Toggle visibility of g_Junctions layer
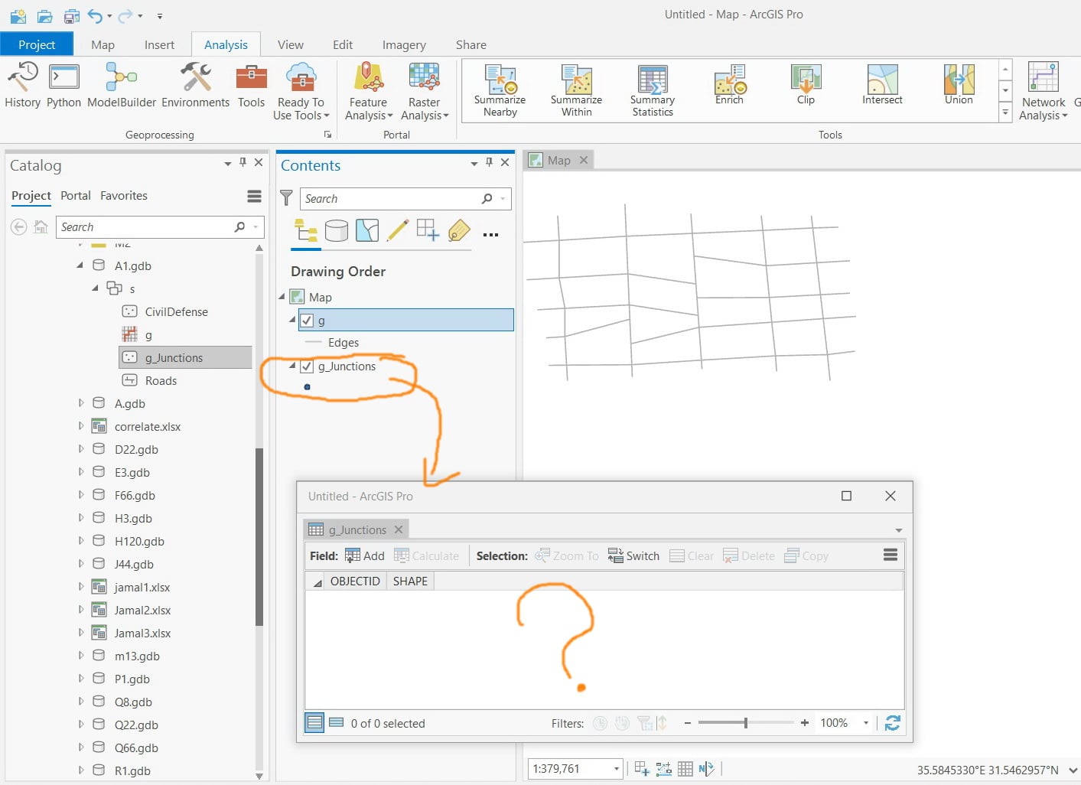Screen dimensions: 1081x785 pyautogui.click(x=307, y=366)
